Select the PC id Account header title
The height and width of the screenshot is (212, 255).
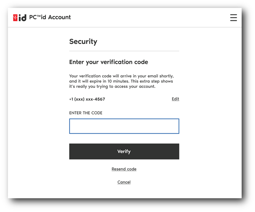[x=50, y=17]
